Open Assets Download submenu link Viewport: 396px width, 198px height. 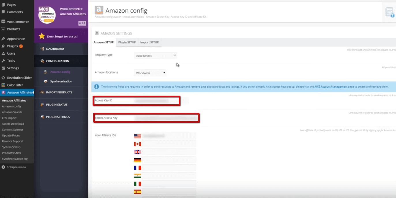(13, 124)
